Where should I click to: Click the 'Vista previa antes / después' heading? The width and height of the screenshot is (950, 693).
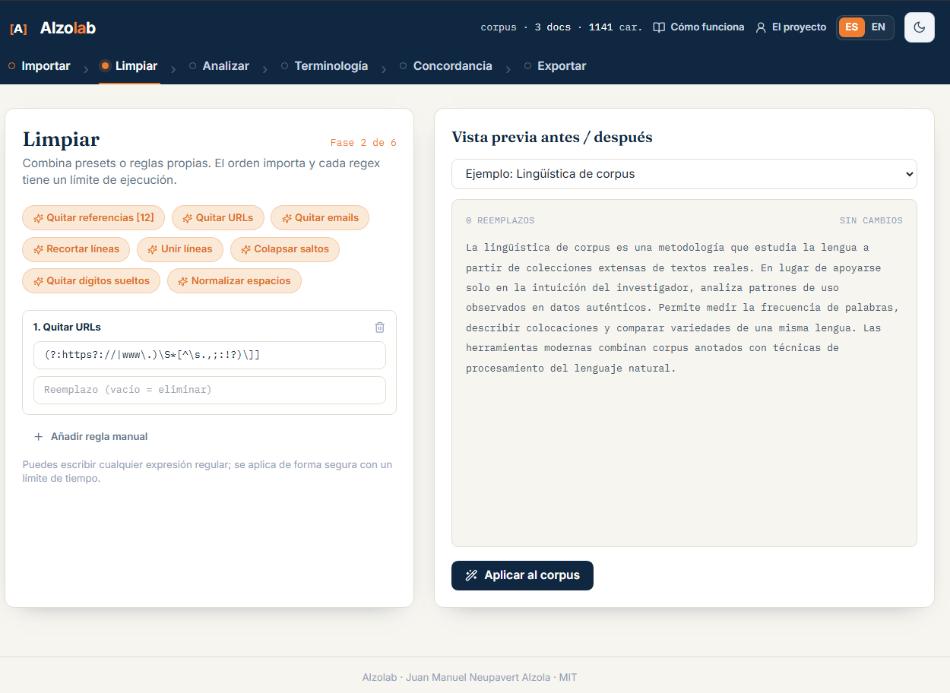click(552, 138)
